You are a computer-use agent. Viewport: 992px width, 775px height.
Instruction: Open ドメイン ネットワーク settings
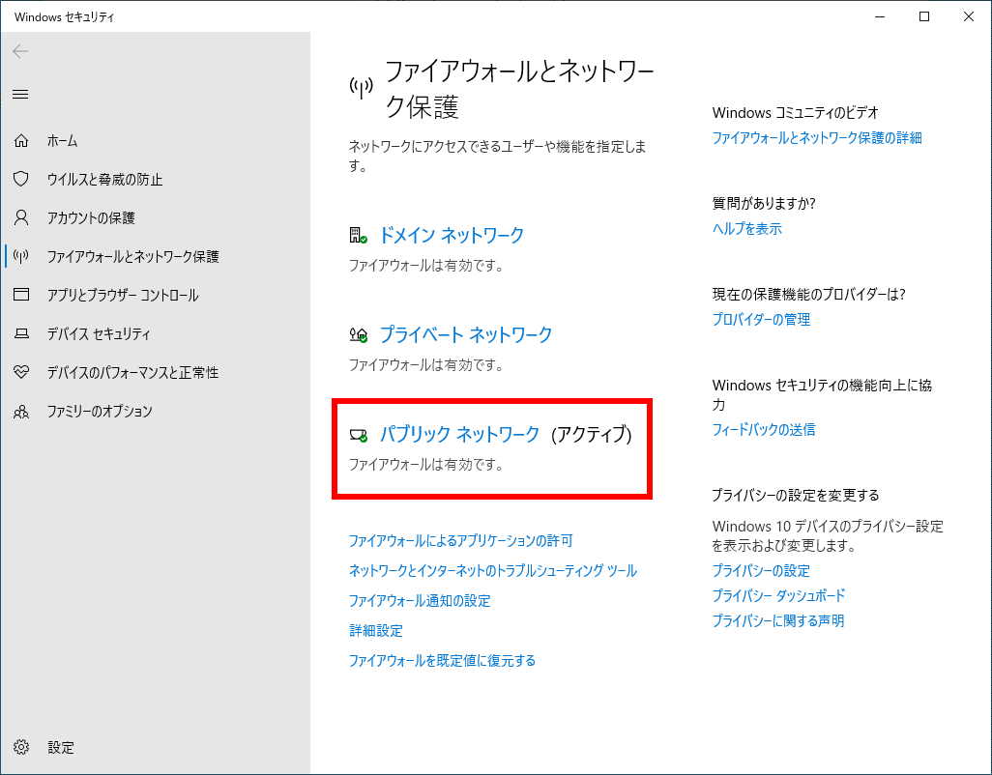coord(452,235)
